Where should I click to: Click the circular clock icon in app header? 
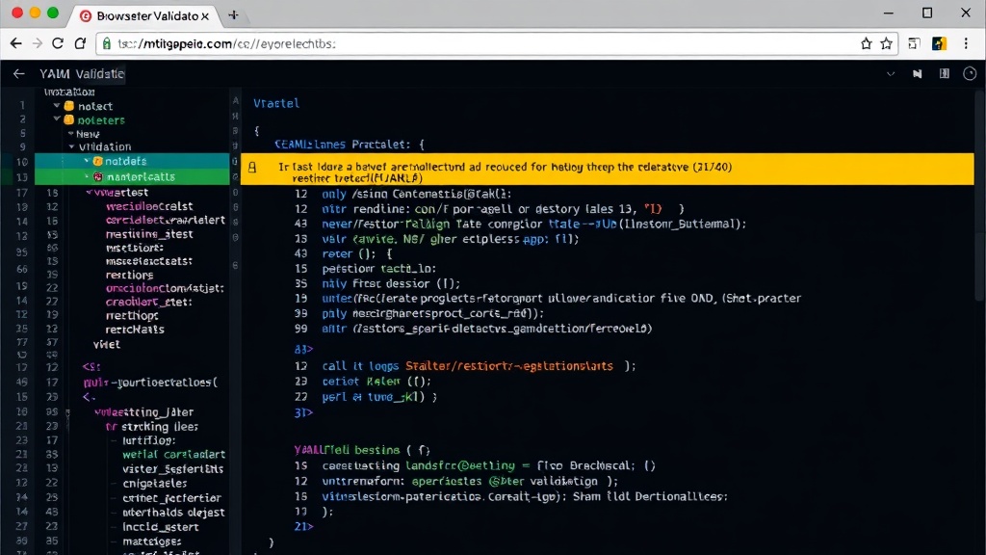pyautogui.click(x=970, y=73)
